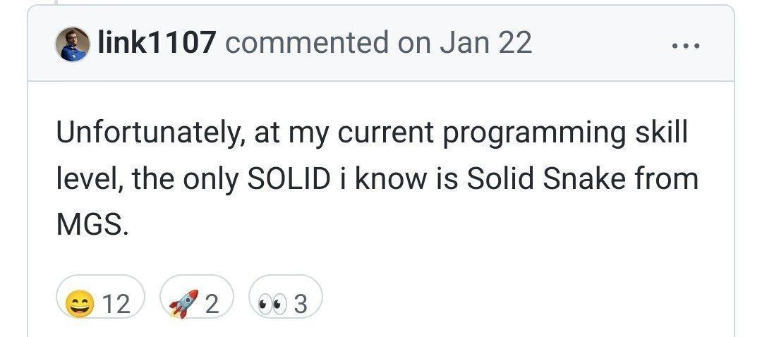Click the rocket emoji icon
The width and height of the screenshot is (762, 337).
click(183, 304)
